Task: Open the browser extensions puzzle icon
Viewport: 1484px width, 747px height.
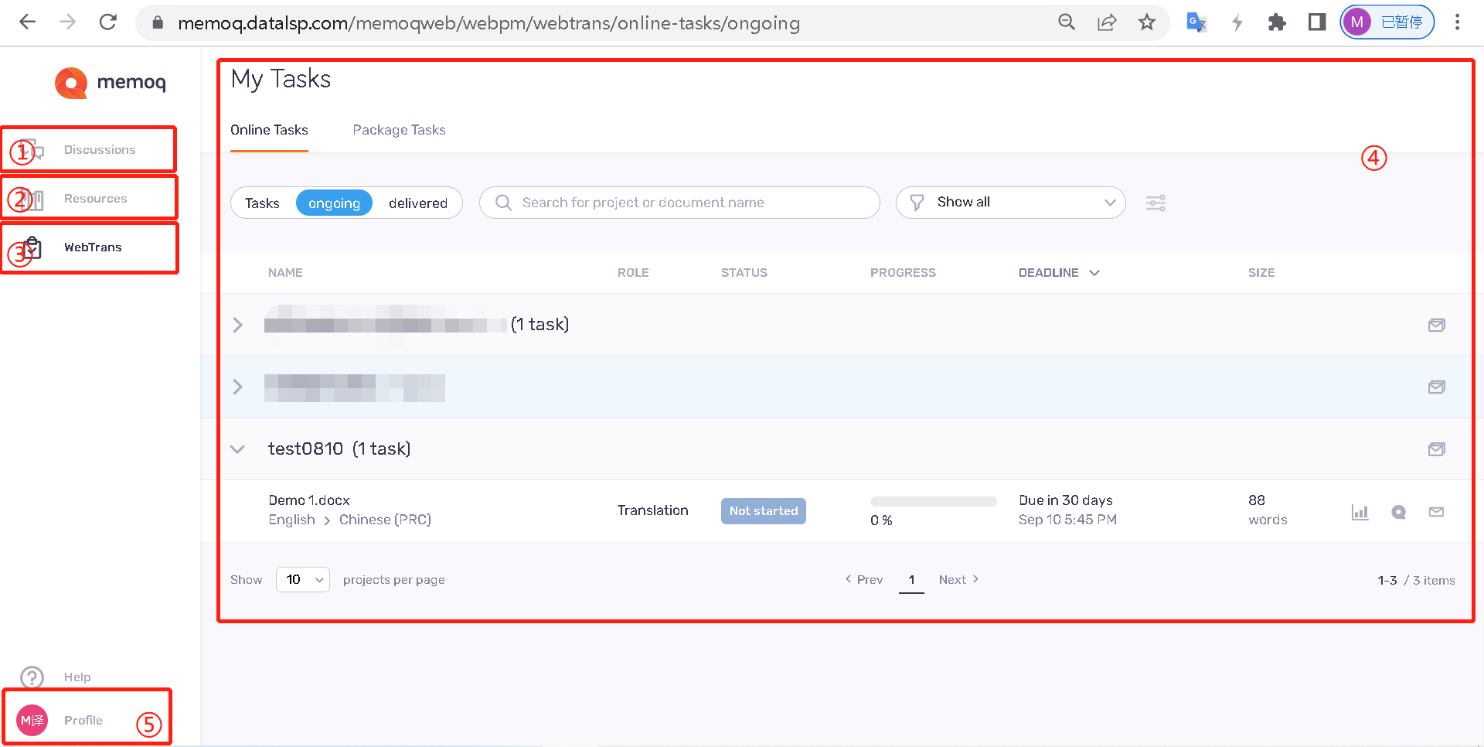Action: (1277, 22)
